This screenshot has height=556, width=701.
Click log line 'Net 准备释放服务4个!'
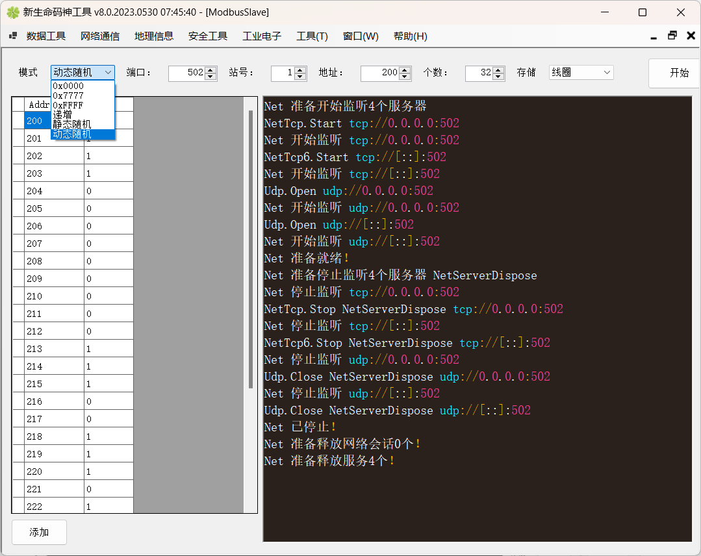tap(329, 461)
